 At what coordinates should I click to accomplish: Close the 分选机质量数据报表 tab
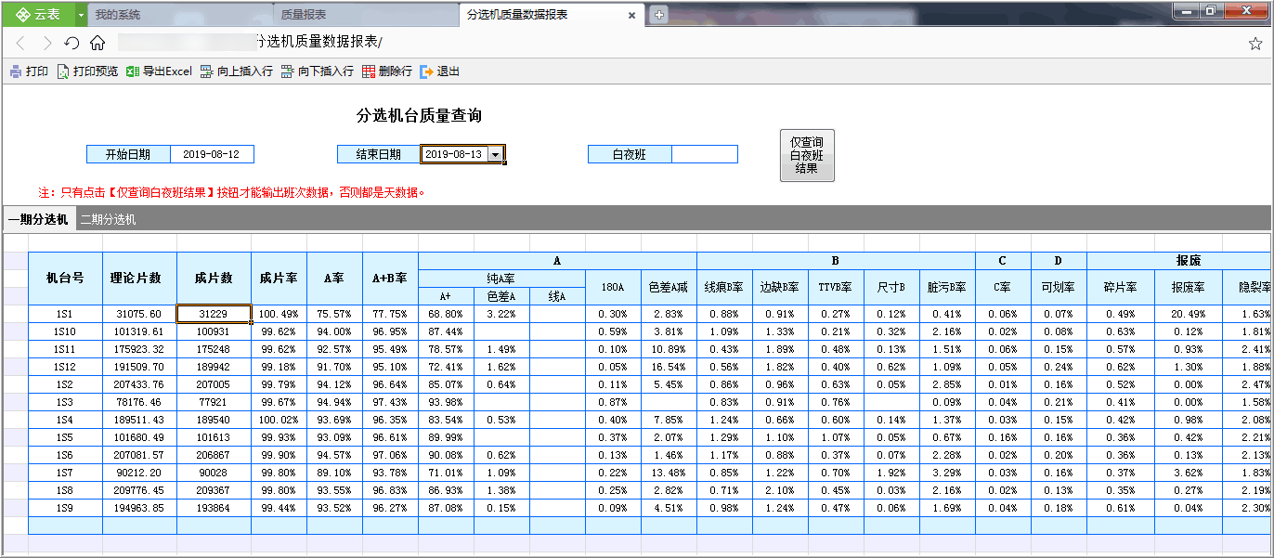click(x=632, y=15)
